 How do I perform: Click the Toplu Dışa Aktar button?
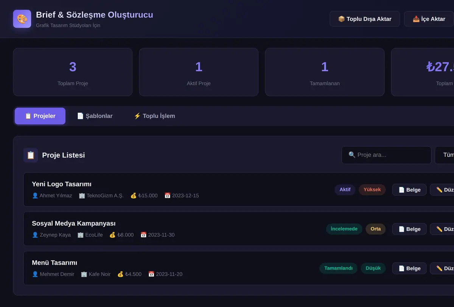[365, 19]
